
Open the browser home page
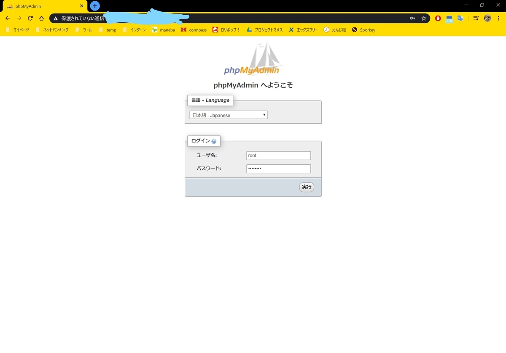pos(41,18)
